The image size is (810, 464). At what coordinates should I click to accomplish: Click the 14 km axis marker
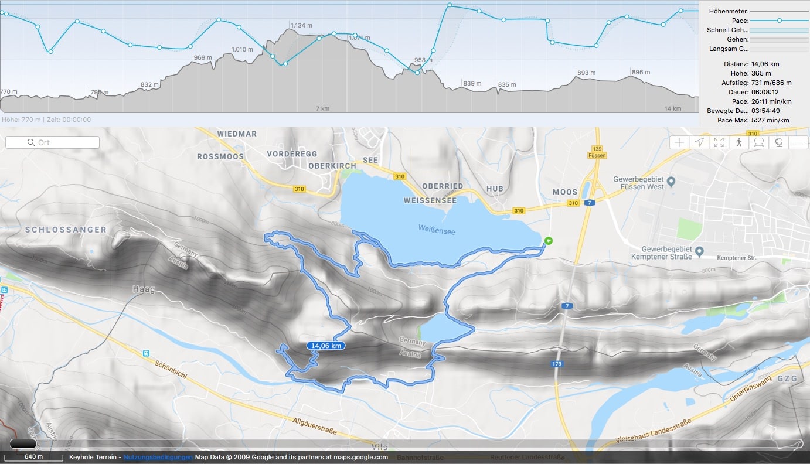[x=673, y=108]
